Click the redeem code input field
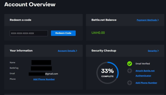166x95 pixels. (x=29, y=33)
